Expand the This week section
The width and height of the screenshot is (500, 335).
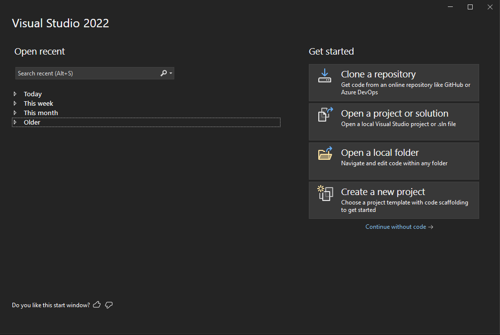(15, 103)
